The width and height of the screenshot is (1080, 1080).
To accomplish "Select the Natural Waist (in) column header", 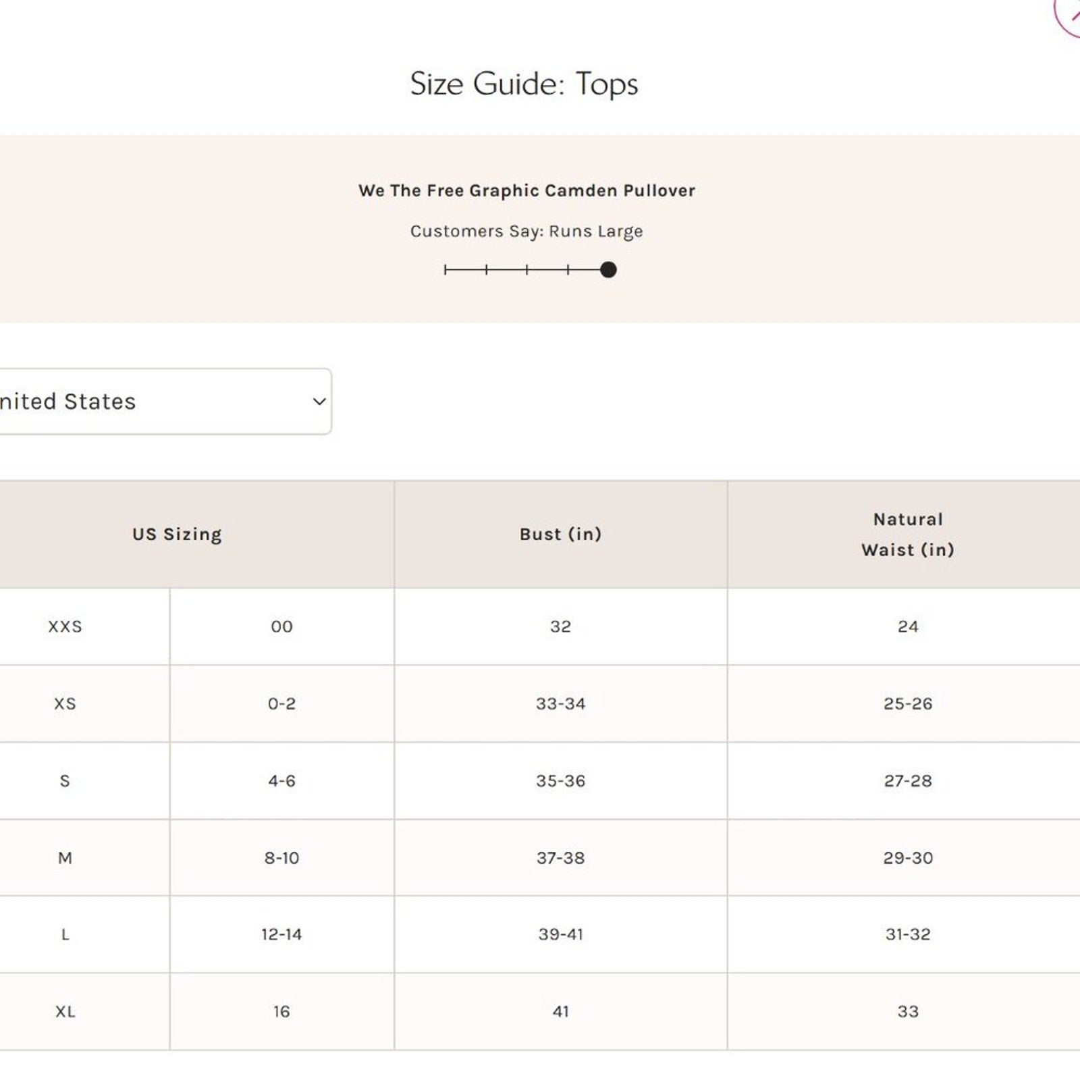I will [907, 534].
